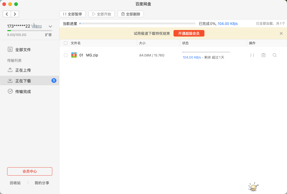Pause the 01 MG.zip download
This screenshot has height=194, width=287.
point(252,55)
